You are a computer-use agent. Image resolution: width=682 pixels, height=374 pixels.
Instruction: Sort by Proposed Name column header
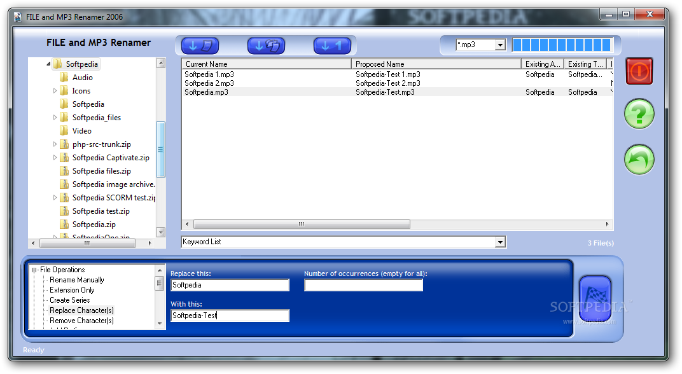tap(436, 64)
